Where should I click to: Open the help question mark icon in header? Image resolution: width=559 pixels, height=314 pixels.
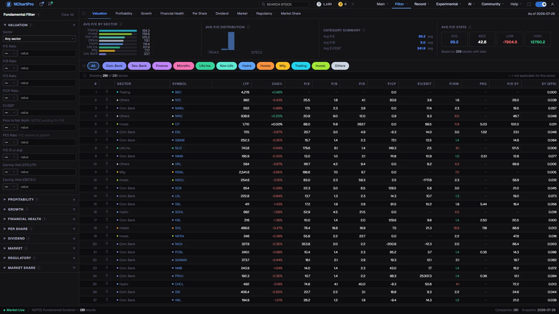pyautogui.click(x=41, y=4)
